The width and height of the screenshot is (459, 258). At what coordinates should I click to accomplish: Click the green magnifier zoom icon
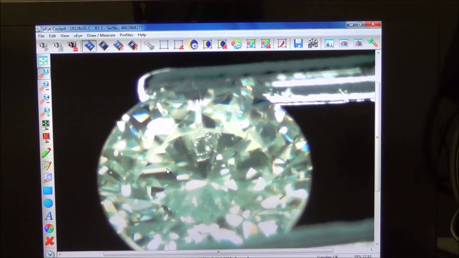tap(373, 43)
